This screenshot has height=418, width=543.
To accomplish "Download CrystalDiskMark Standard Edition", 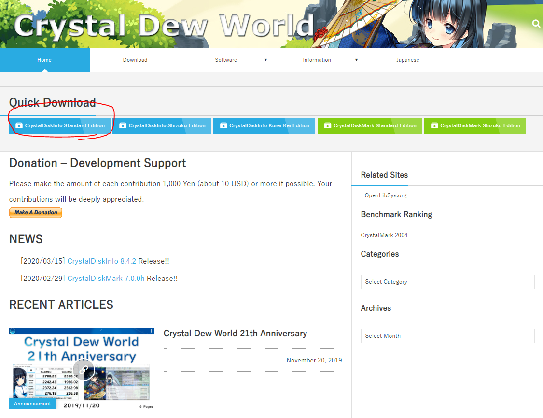I will tap(370, 125).
